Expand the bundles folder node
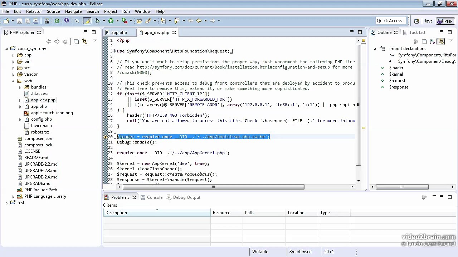Viewport: 458px width, 257px height. [20, 87]
